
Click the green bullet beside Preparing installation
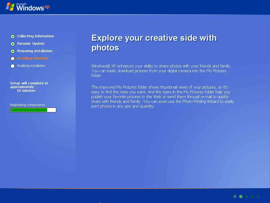click(13, 51)
